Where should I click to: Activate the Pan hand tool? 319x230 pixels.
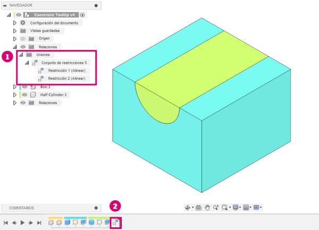(x=207, y=208)
